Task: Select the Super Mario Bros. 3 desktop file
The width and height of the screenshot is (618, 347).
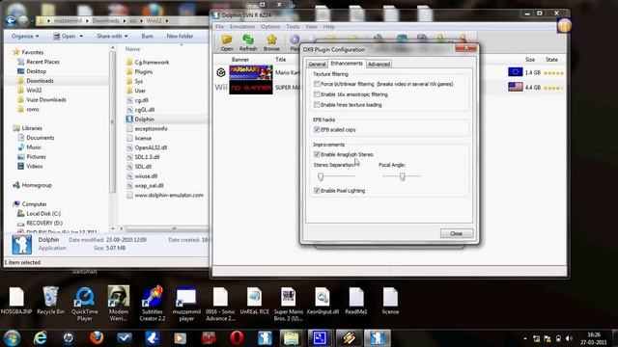Action: pyautogui.click(x=289, y=305)
